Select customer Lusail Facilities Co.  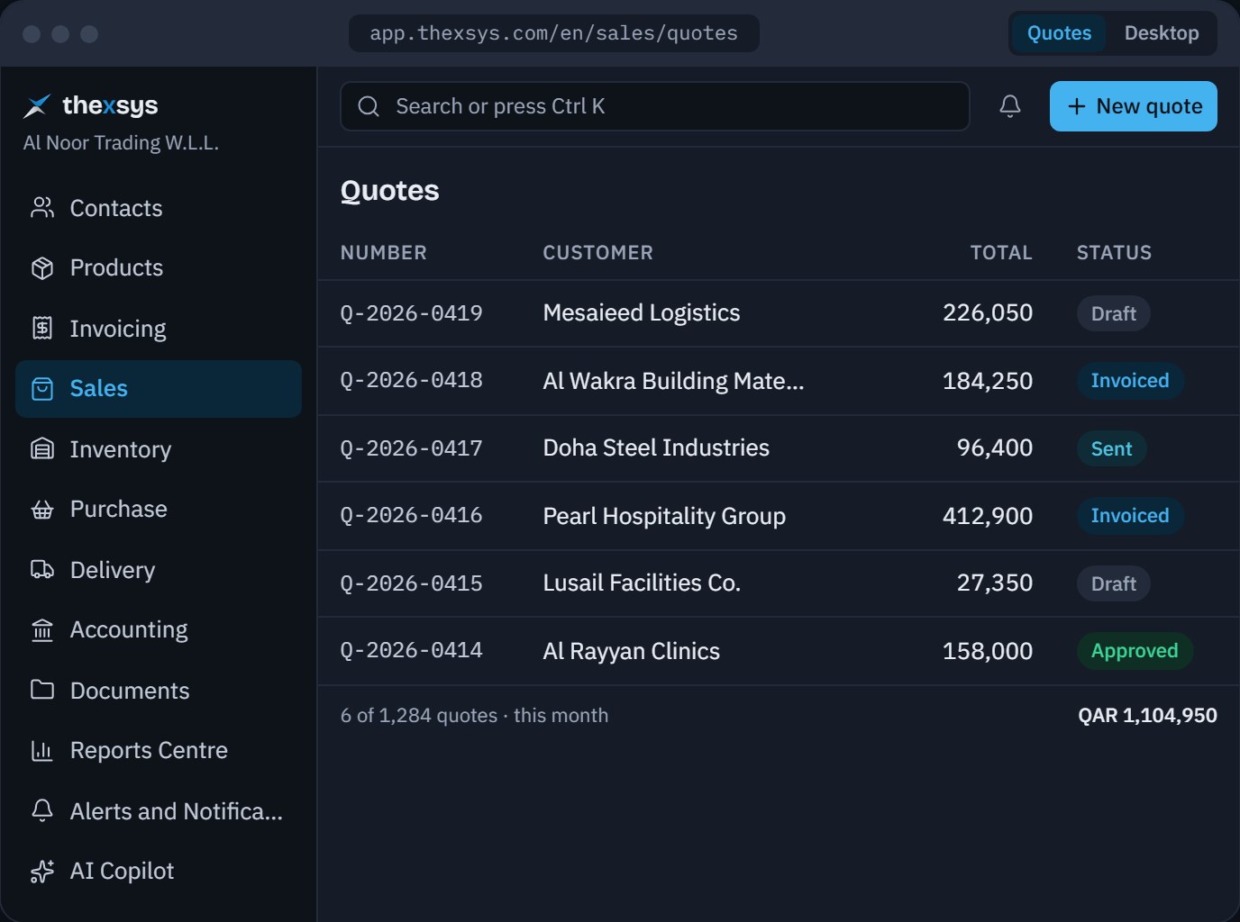(642, 583)
